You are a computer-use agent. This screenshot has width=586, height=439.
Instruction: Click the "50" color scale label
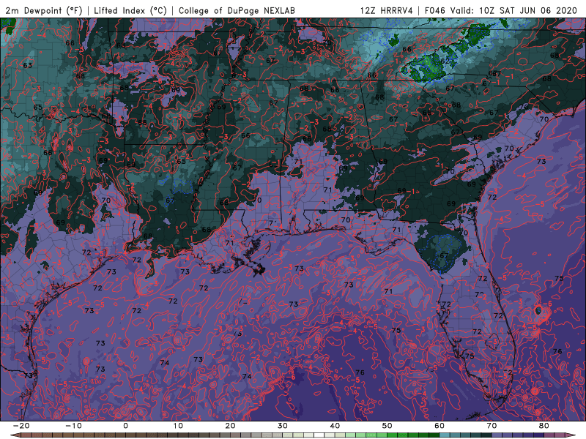(387, 426)
